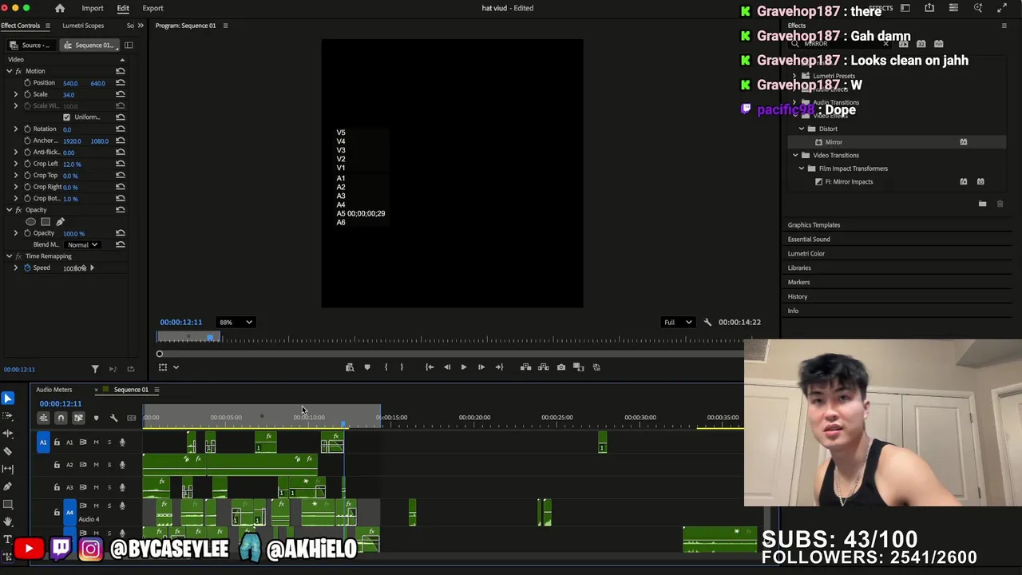Collapse the Motion effect group
The width and height of the screenshot is (1022, 575).
click(x=9, y=71)
